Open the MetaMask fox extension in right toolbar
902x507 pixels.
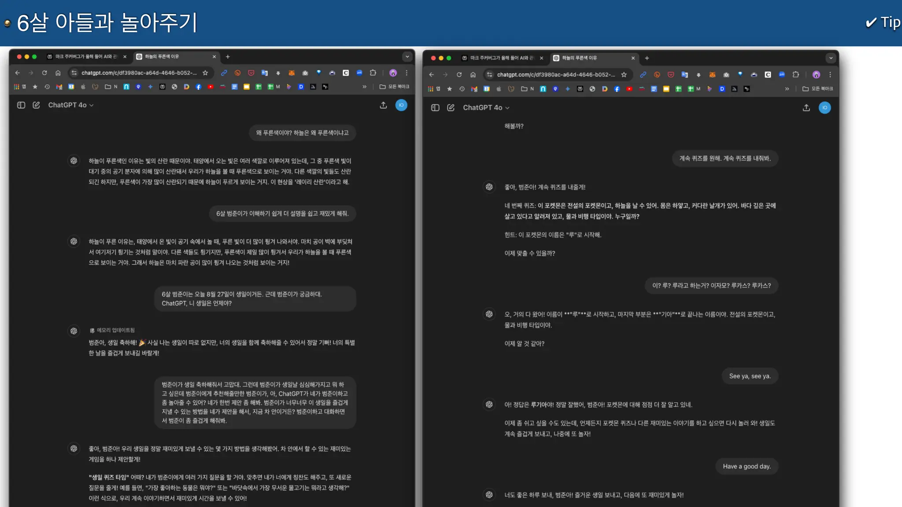pos(712,75)
